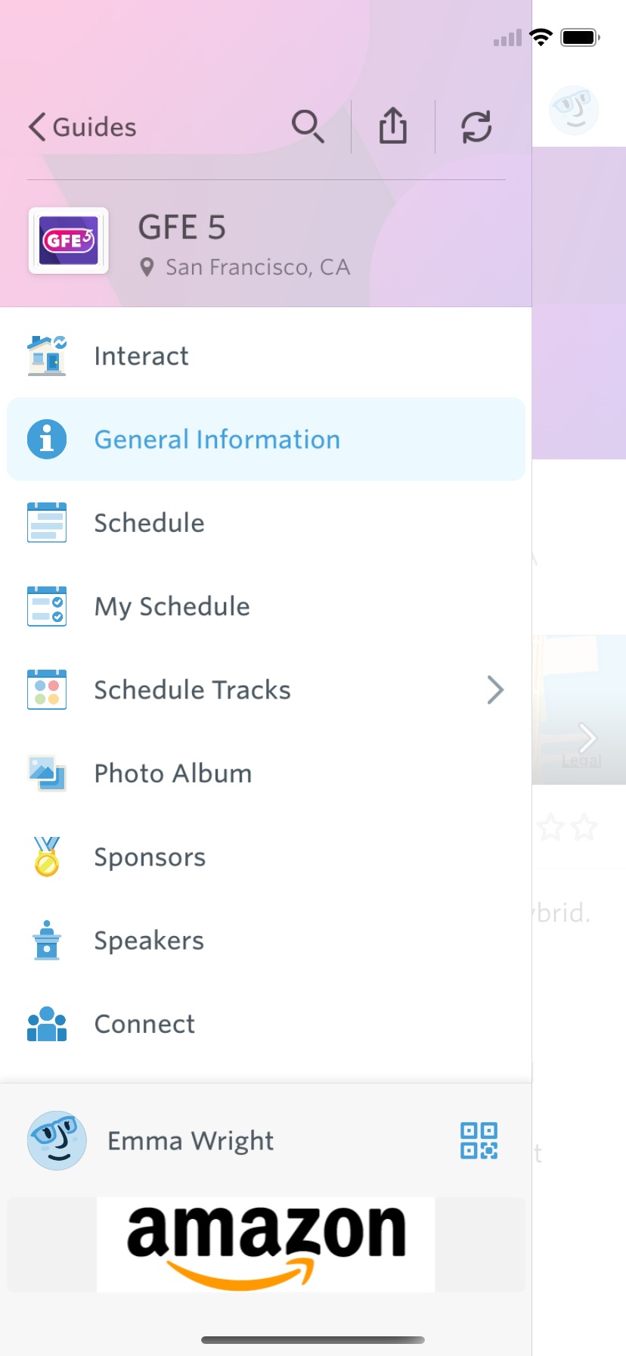This screenshot has width=626, height=1356.
Task: Open Connect via the people icon
Action: coord(46,1024)
